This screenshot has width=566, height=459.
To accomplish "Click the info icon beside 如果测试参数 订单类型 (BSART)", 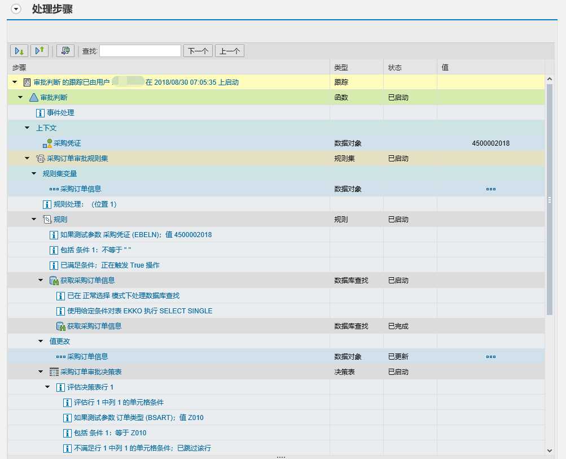I will [x=68, y=418].
